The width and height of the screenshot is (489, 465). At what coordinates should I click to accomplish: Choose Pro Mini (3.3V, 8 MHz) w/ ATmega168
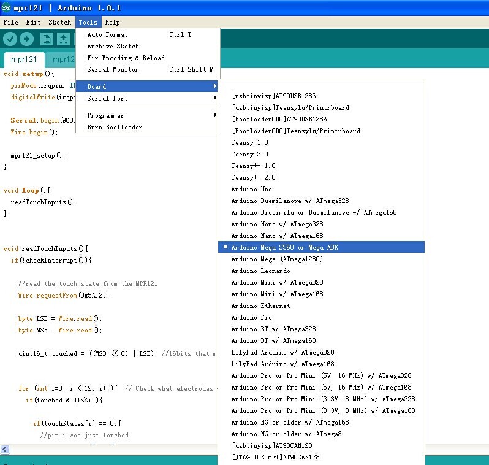321,410
